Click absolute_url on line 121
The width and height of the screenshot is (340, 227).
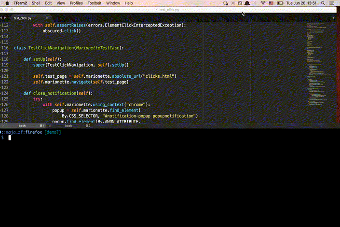pyautogui.click(x=126, y=76)
